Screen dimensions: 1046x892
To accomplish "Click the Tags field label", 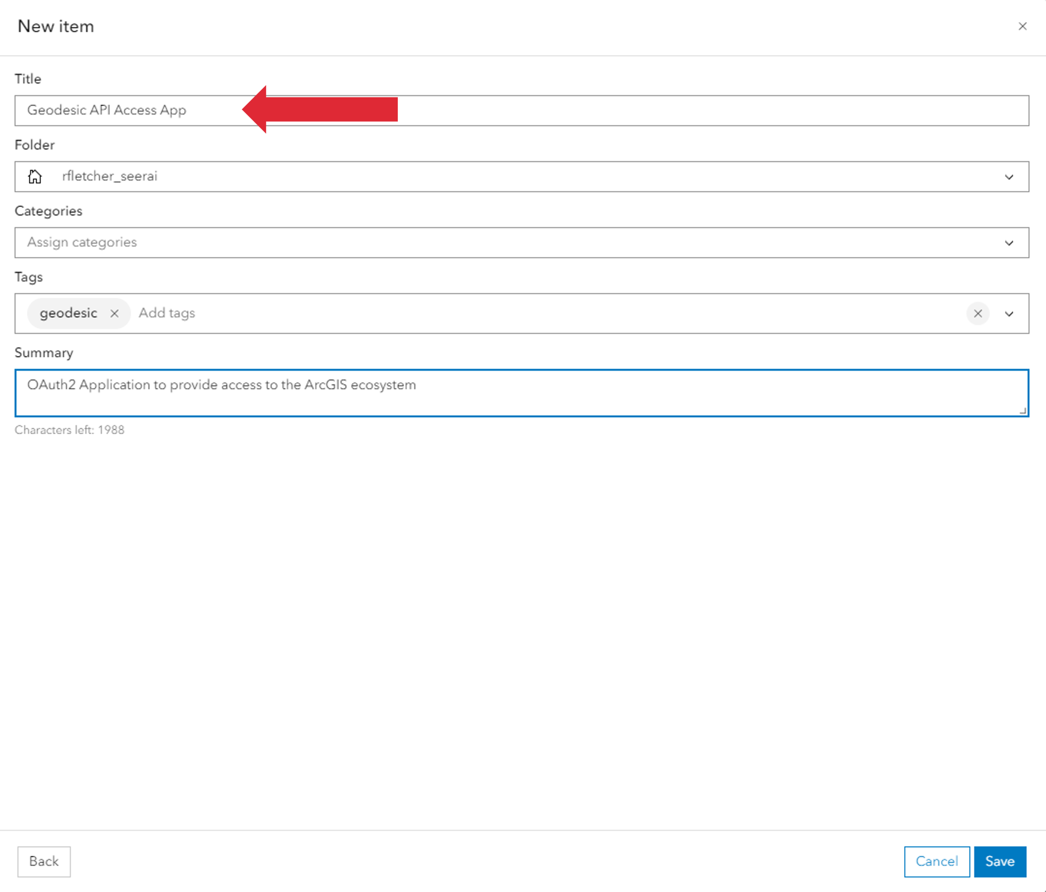I will 28,277.
